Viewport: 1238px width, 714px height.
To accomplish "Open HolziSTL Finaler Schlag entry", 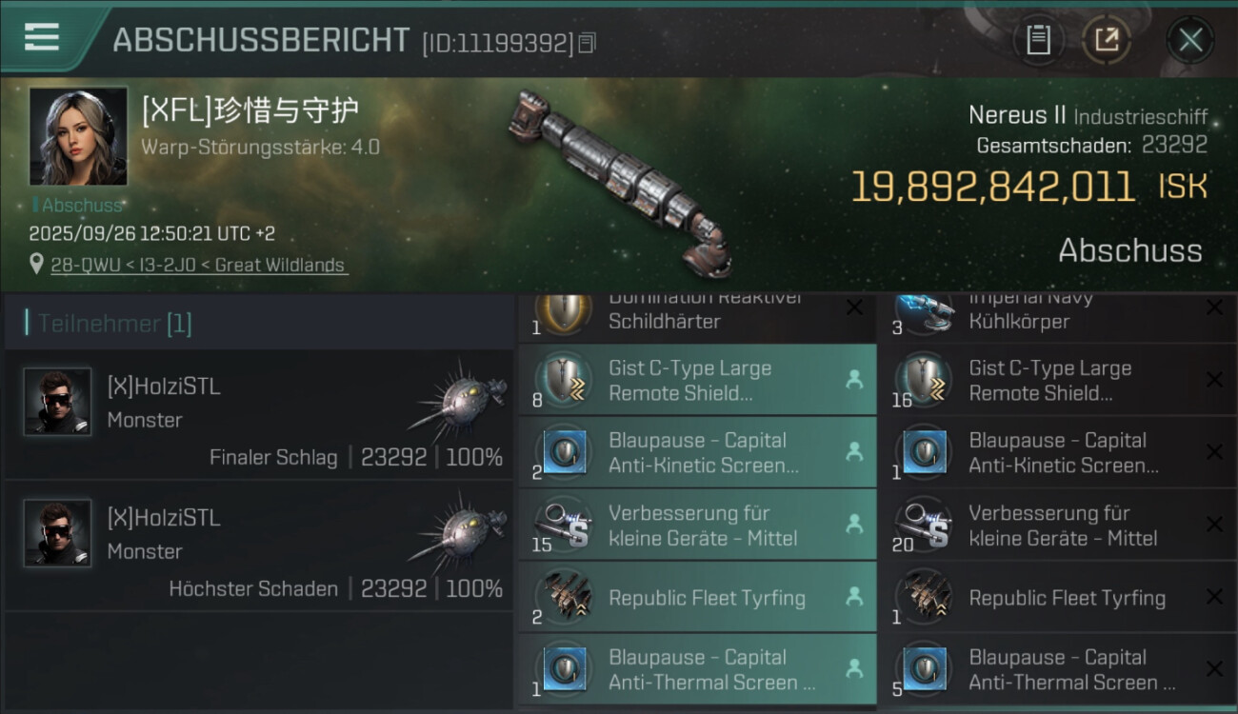I will [x=258, y=415].
